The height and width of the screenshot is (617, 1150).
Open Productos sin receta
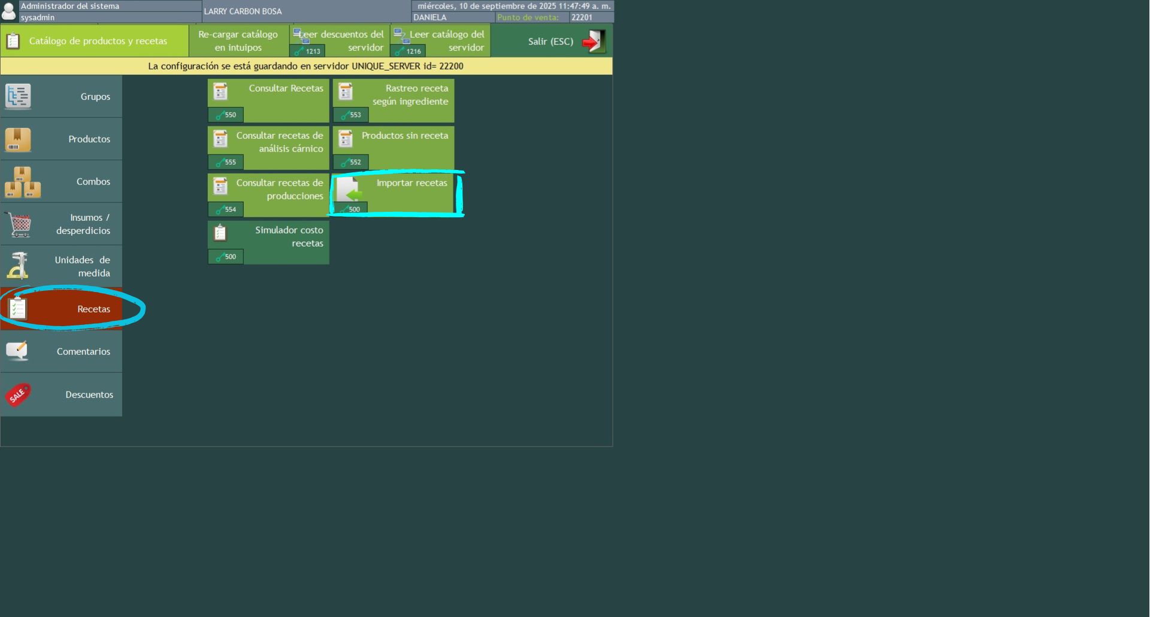click(394, 147)
